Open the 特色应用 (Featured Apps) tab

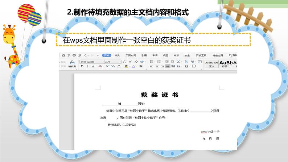pyautogui.click(x=218, y=55)
